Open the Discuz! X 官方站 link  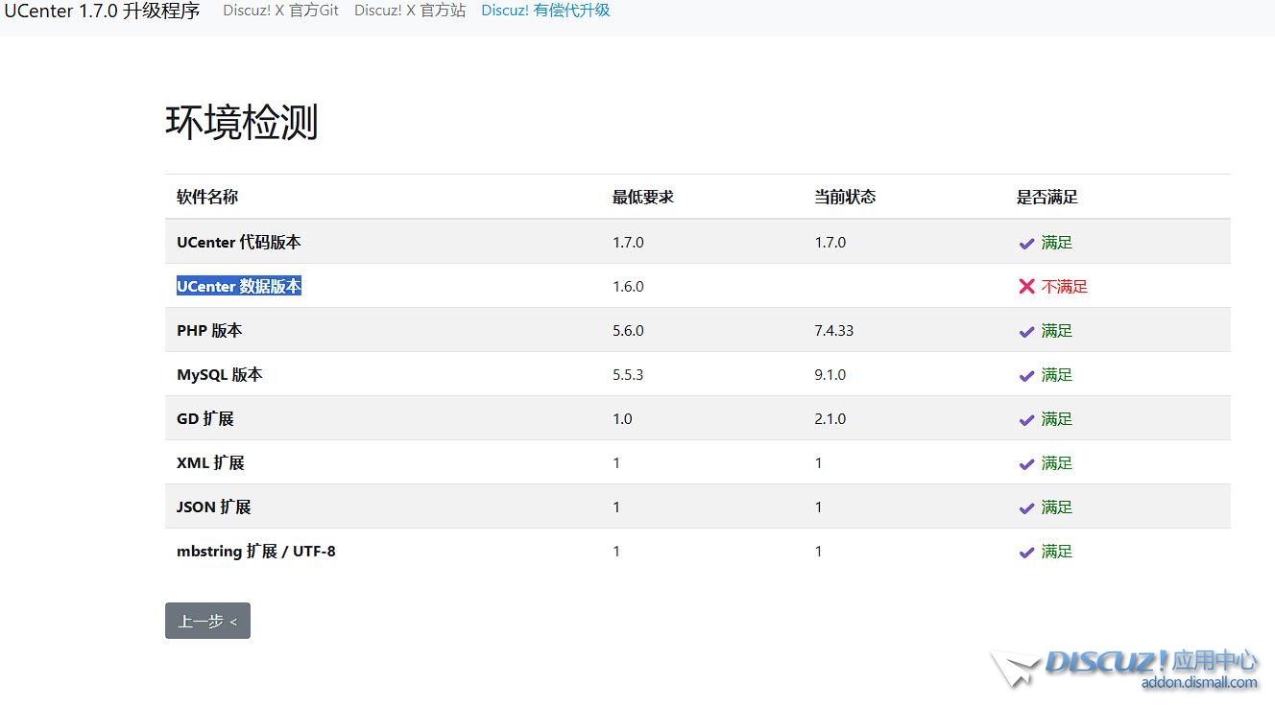tap(409, 11)
